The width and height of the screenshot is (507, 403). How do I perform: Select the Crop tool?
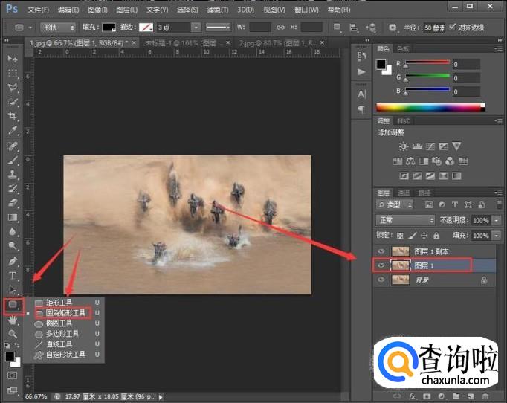point(13,116)
